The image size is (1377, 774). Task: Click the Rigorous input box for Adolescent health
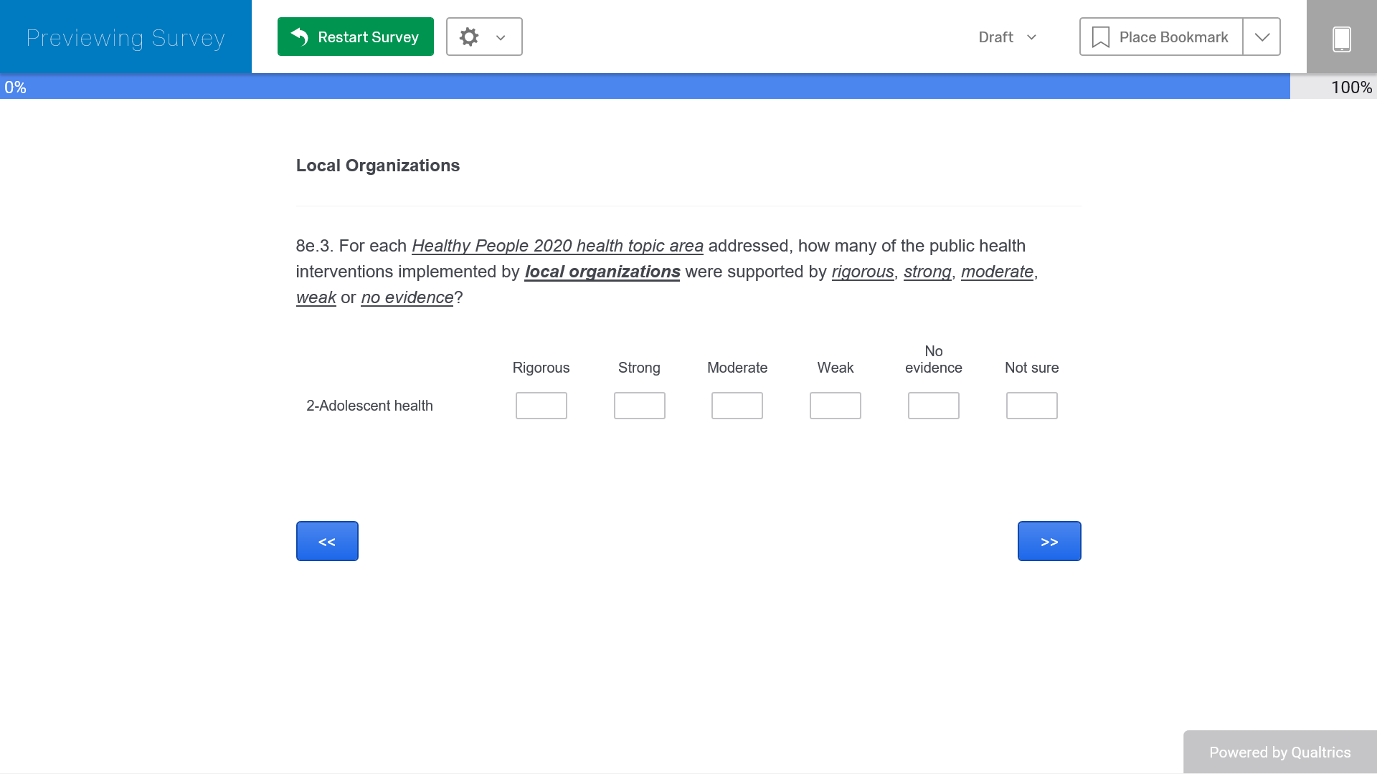coord(541,406)
